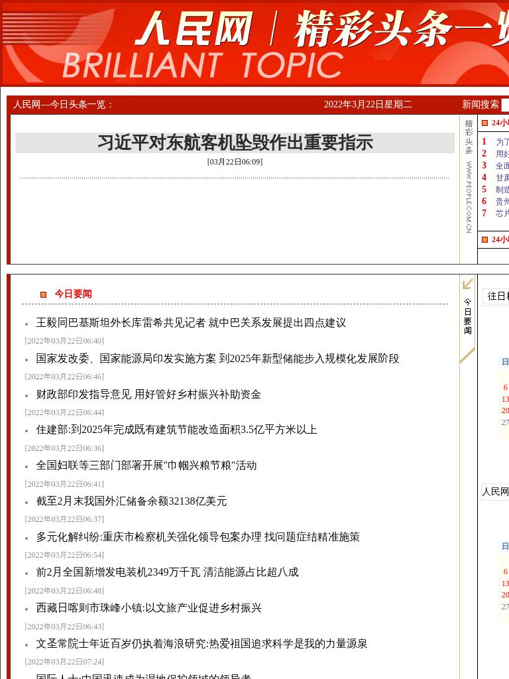Open news about Wang Yi and Pakistan foreign minister Qureshi

(191, 323)
